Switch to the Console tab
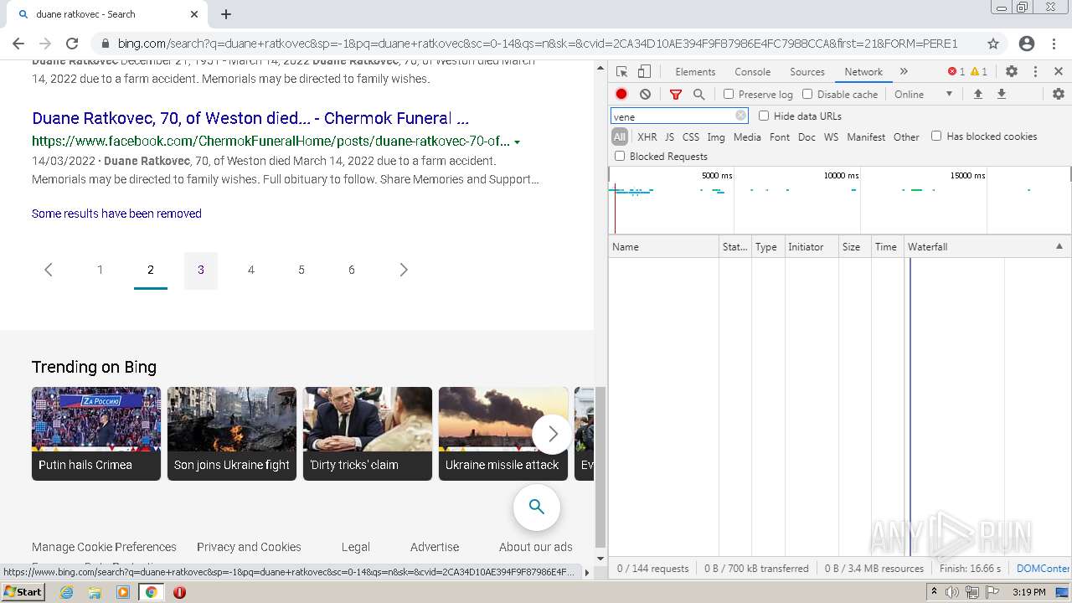The image size is (1072, 603). tap(752, 71)
